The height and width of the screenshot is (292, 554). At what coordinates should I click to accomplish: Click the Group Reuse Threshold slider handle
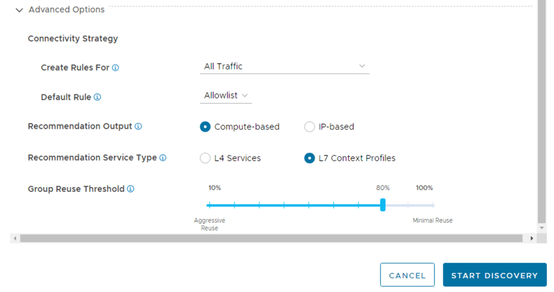(x=383, y=205)
